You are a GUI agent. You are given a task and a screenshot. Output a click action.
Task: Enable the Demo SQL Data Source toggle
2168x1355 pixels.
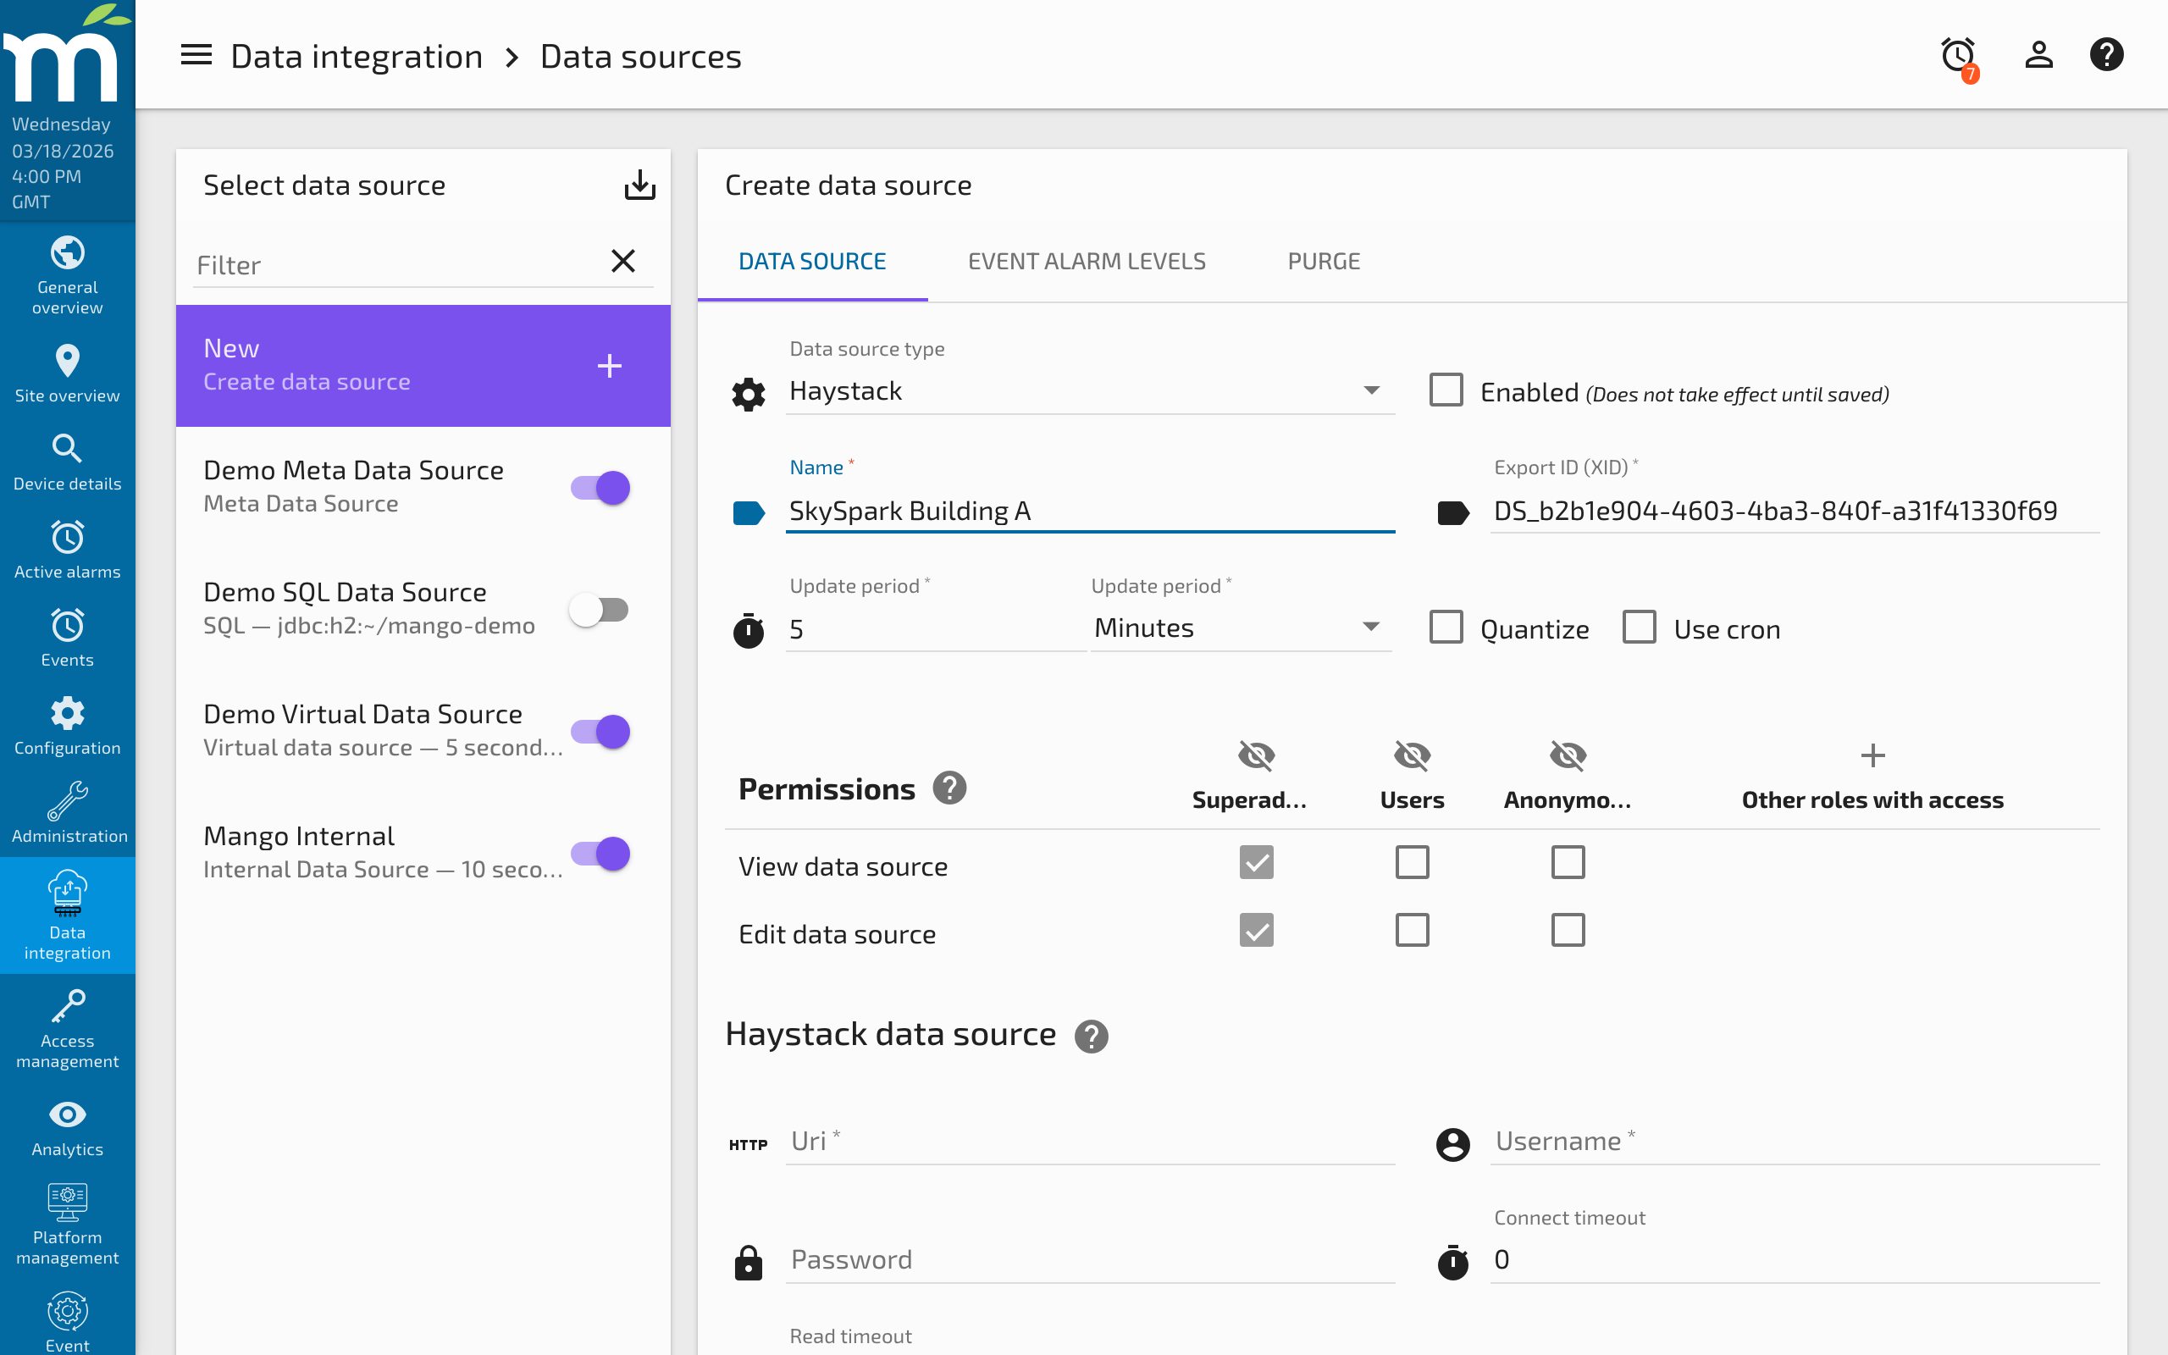(599, 610)
